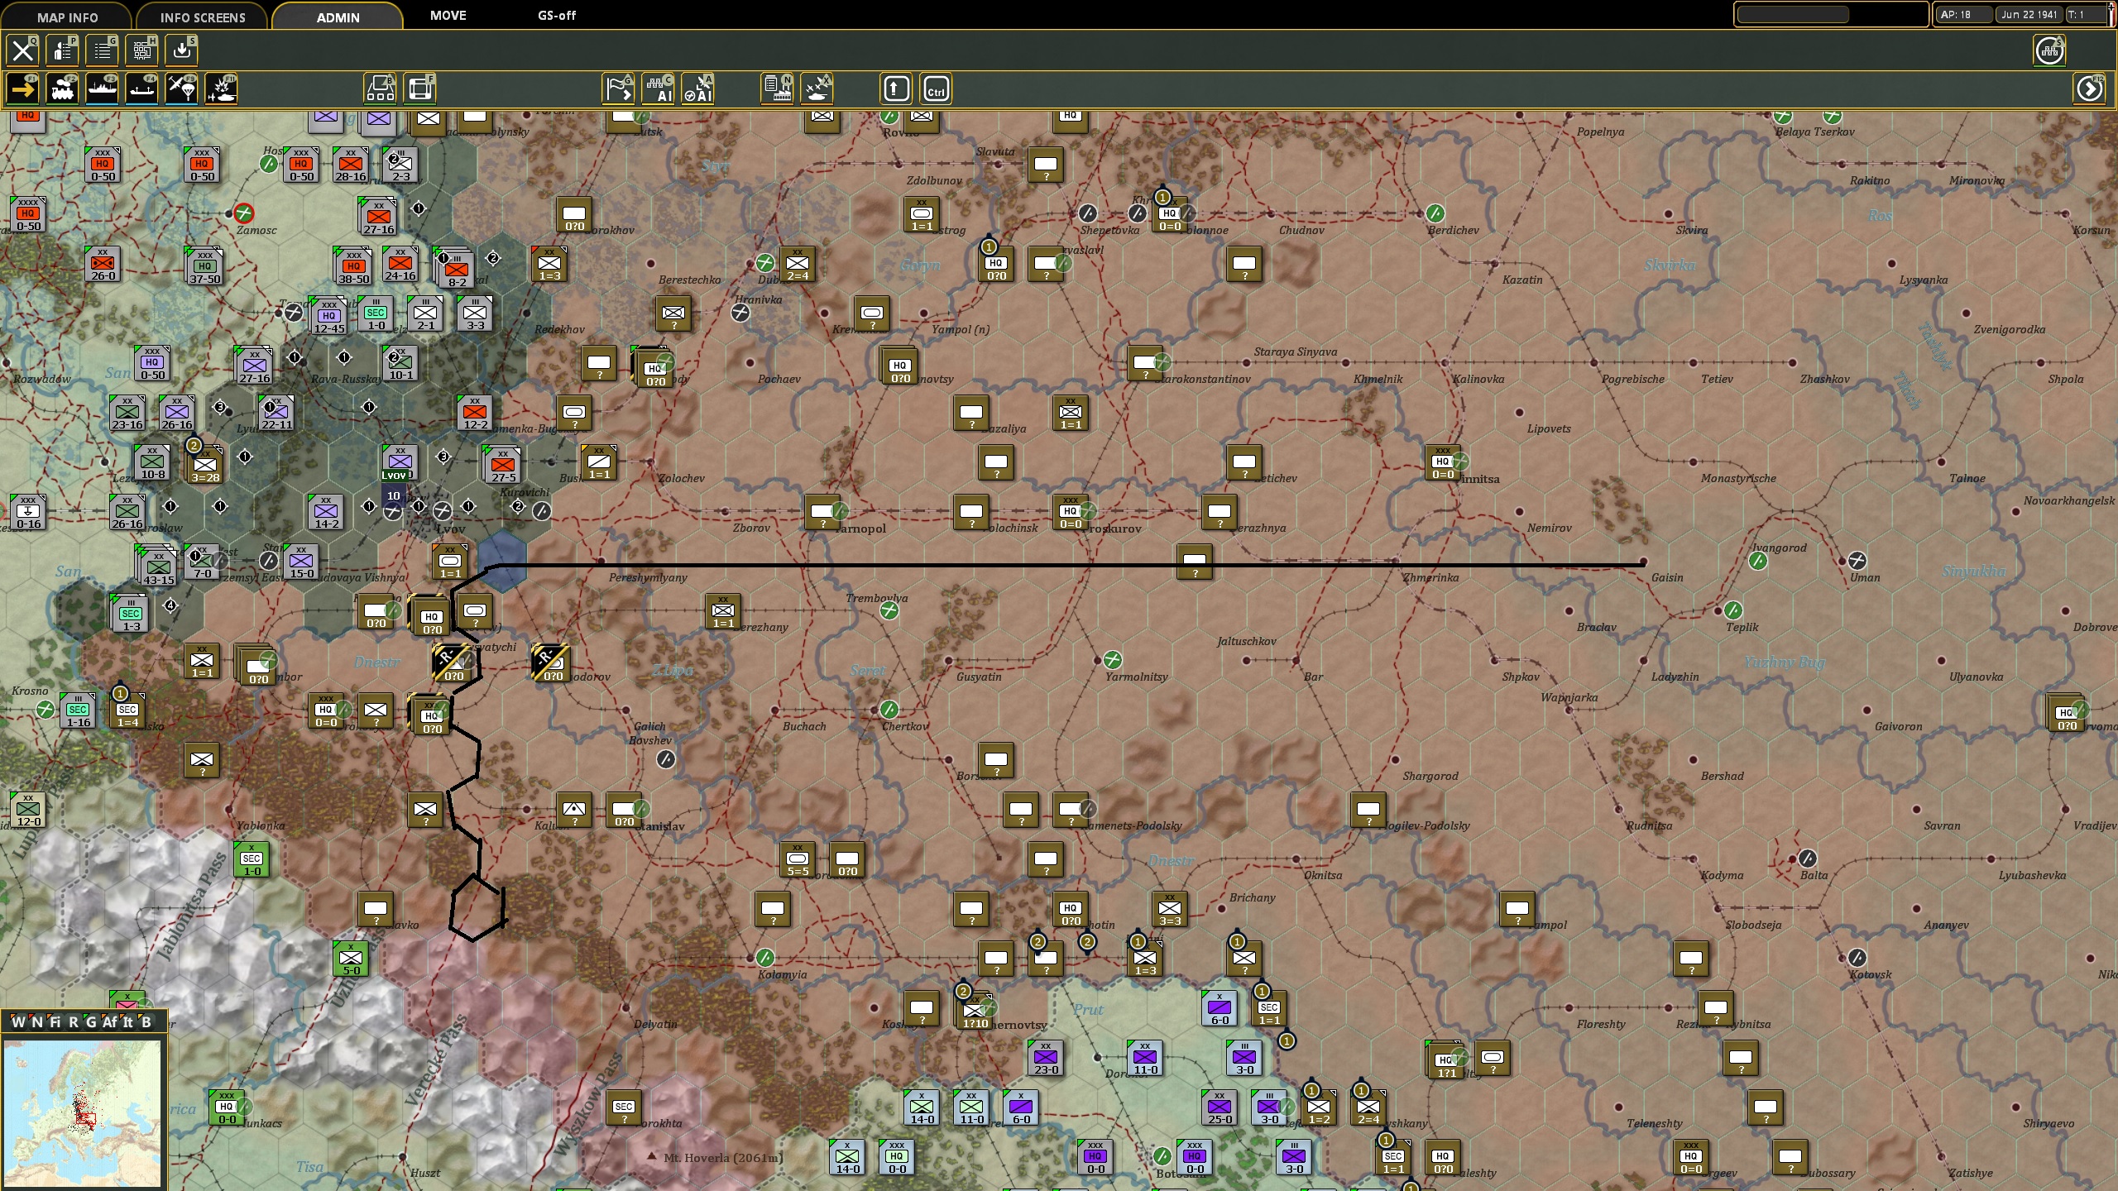Select the yellow arrow move mode (F1)

[x=23, y=89]
